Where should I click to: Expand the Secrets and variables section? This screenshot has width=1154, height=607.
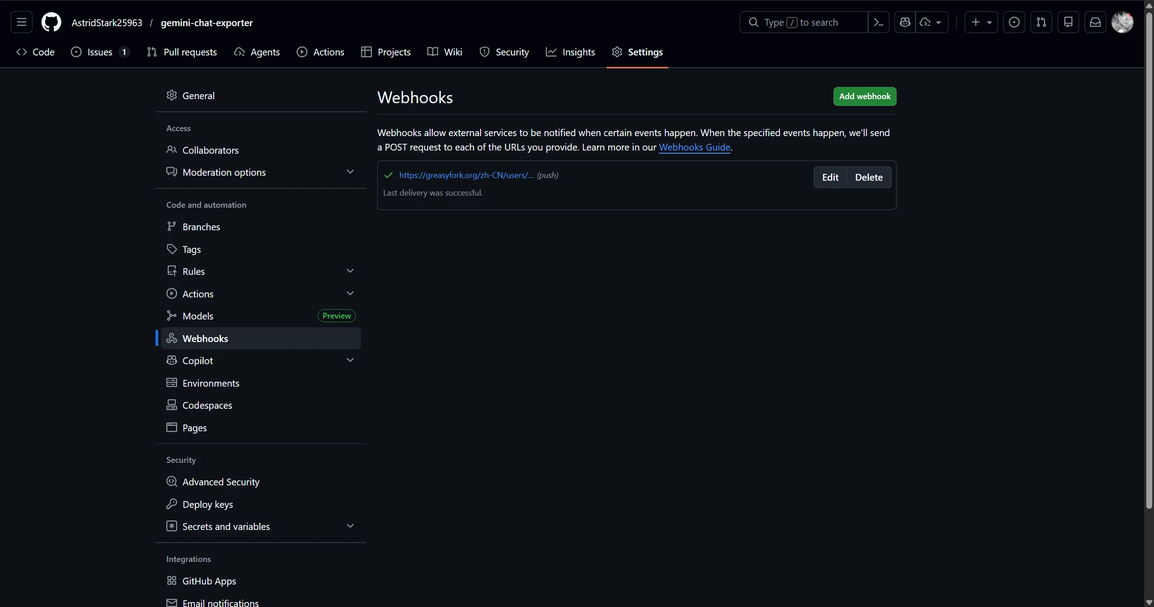[351, 526]
